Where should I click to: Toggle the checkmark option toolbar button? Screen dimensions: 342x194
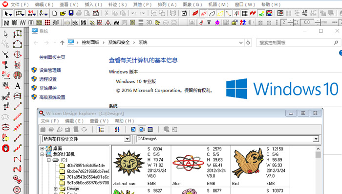click(x=184, y=13)
